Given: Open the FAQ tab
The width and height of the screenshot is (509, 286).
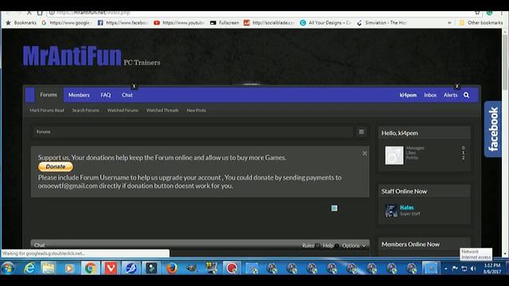Looking at the screenshot, I should (x=106, y=95).
